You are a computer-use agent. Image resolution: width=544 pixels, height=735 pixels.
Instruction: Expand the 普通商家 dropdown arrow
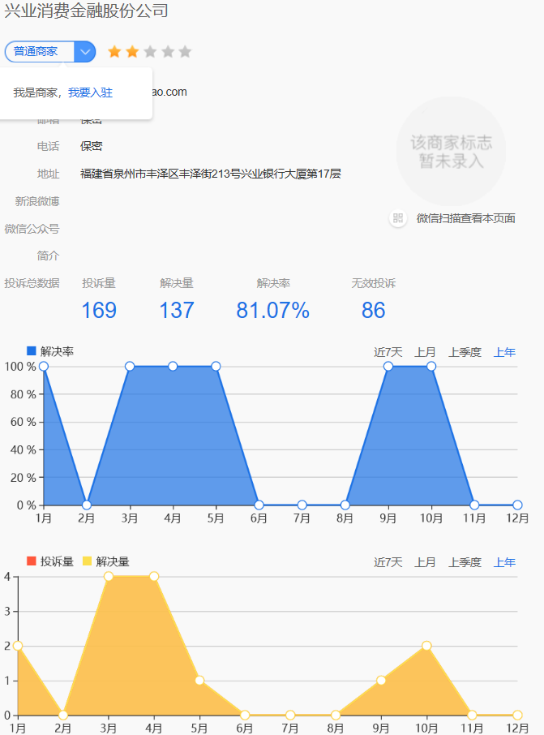[x=85, y=52]
